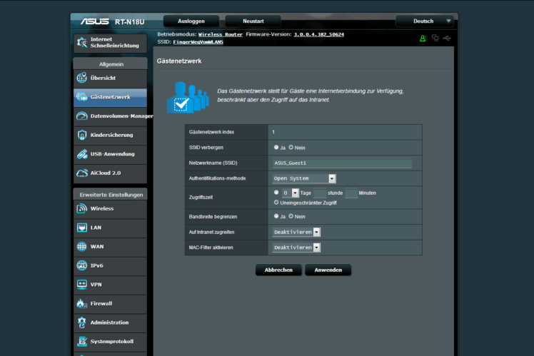This screenshot has height=356, width=534.
Task: Click the Firewall flame icon
Action: point(81,303)
